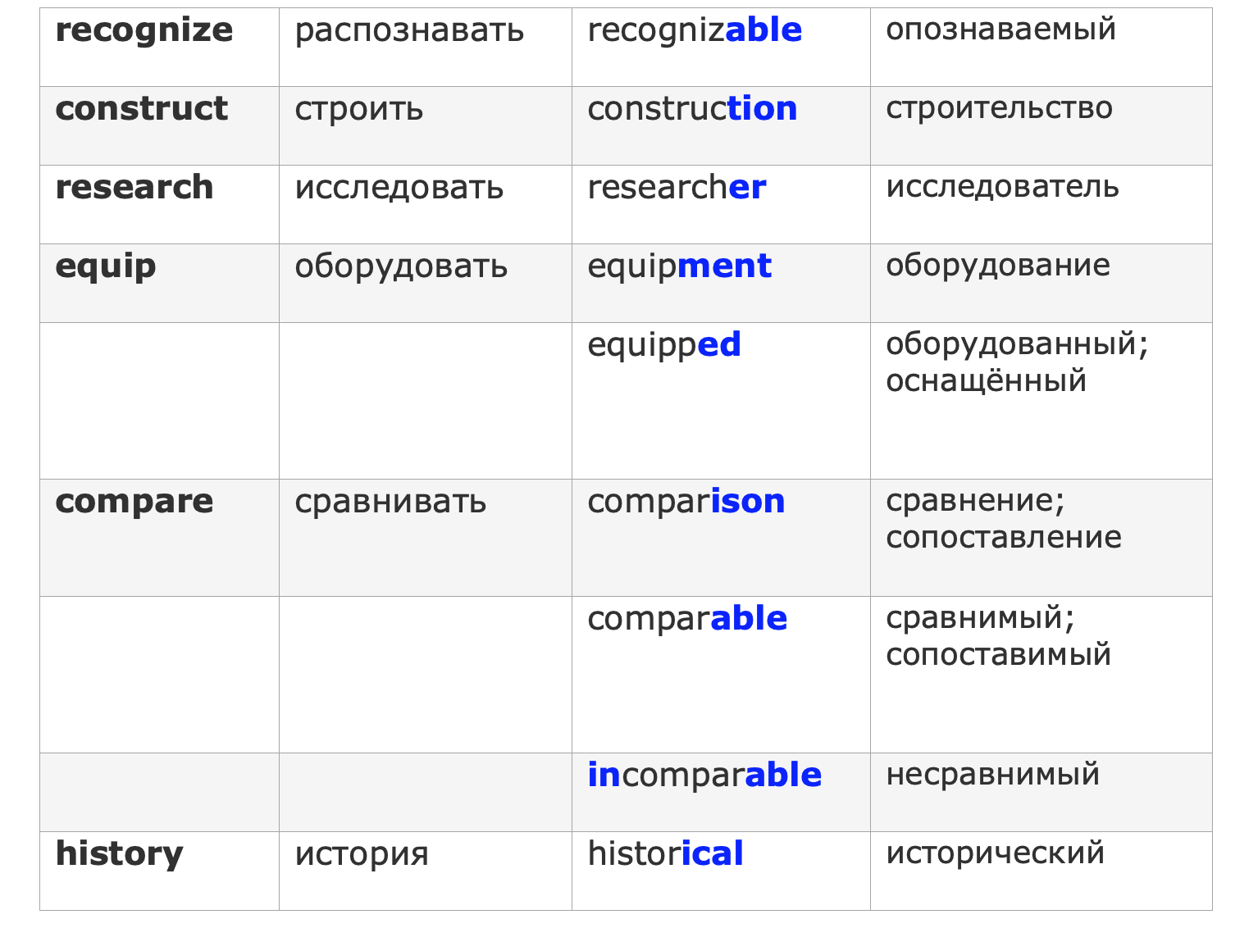Select the word "equipment"
The width and height of the screenshot is (1258, 928).
coord(679,266)
